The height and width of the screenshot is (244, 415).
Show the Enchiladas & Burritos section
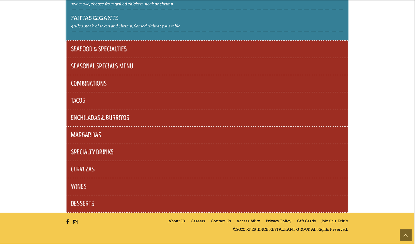[x=100, y=118]
